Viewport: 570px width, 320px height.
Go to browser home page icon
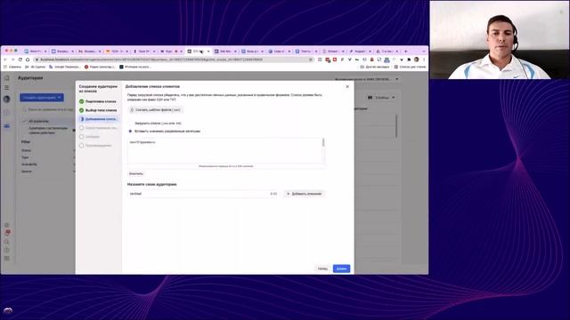28,60
